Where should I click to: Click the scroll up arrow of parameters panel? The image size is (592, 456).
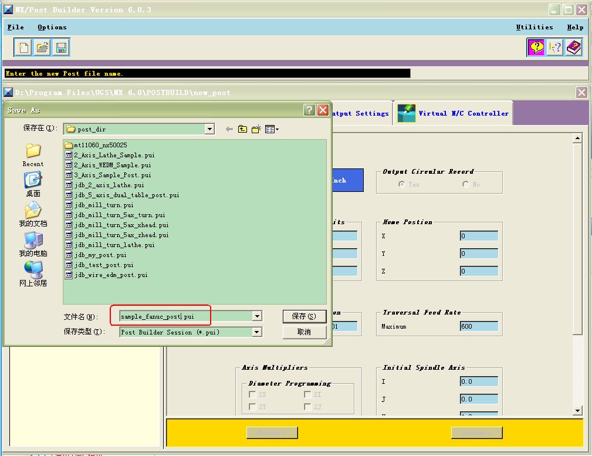click(x=577, y=139)
